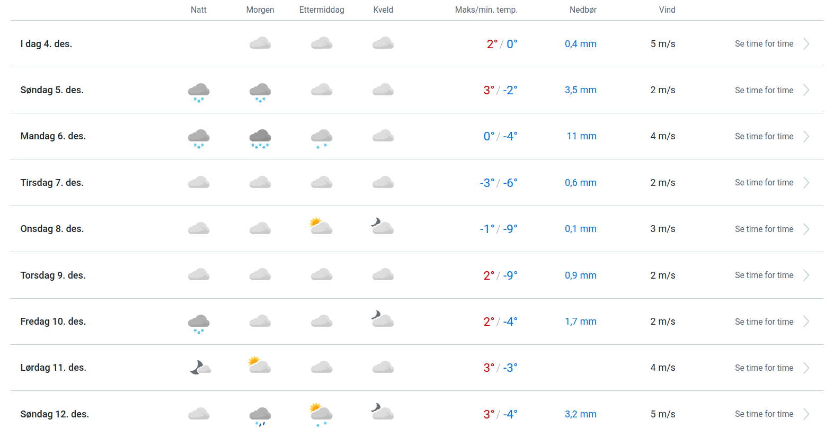Expand Lørdag 11. des. chevron arrow
834x437 pixels.
[806, 368]
